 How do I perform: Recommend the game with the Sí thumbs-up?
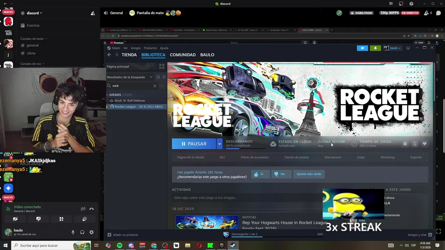click(x=260, y=174)
